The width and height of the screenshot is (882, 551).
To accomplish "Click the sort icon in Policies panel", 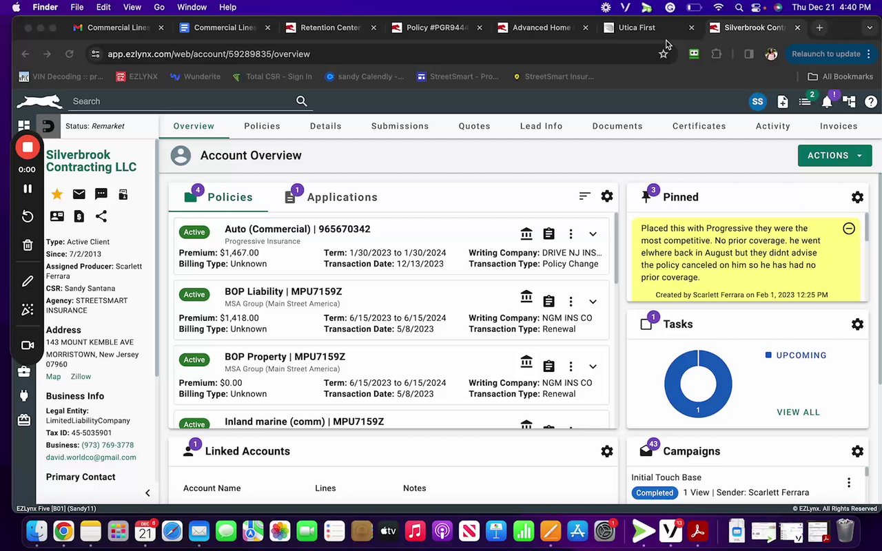I will click(x=585, y=196).
